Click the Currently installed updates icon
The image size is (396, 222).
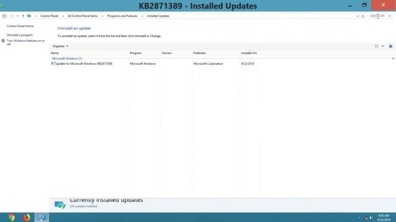[x=60, y=205]
